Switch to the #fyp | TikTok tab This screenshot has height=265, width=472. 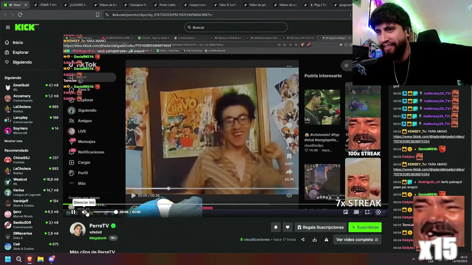315,5
